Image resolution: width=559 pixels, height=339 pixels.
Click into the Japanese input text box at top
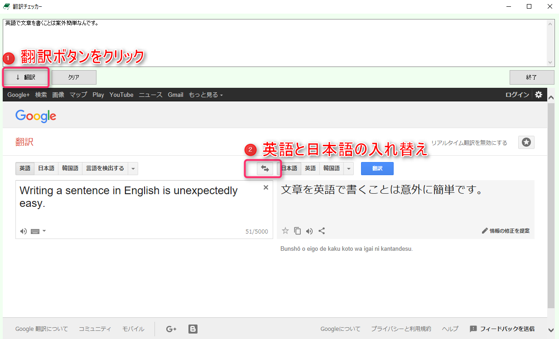(275, 43)
